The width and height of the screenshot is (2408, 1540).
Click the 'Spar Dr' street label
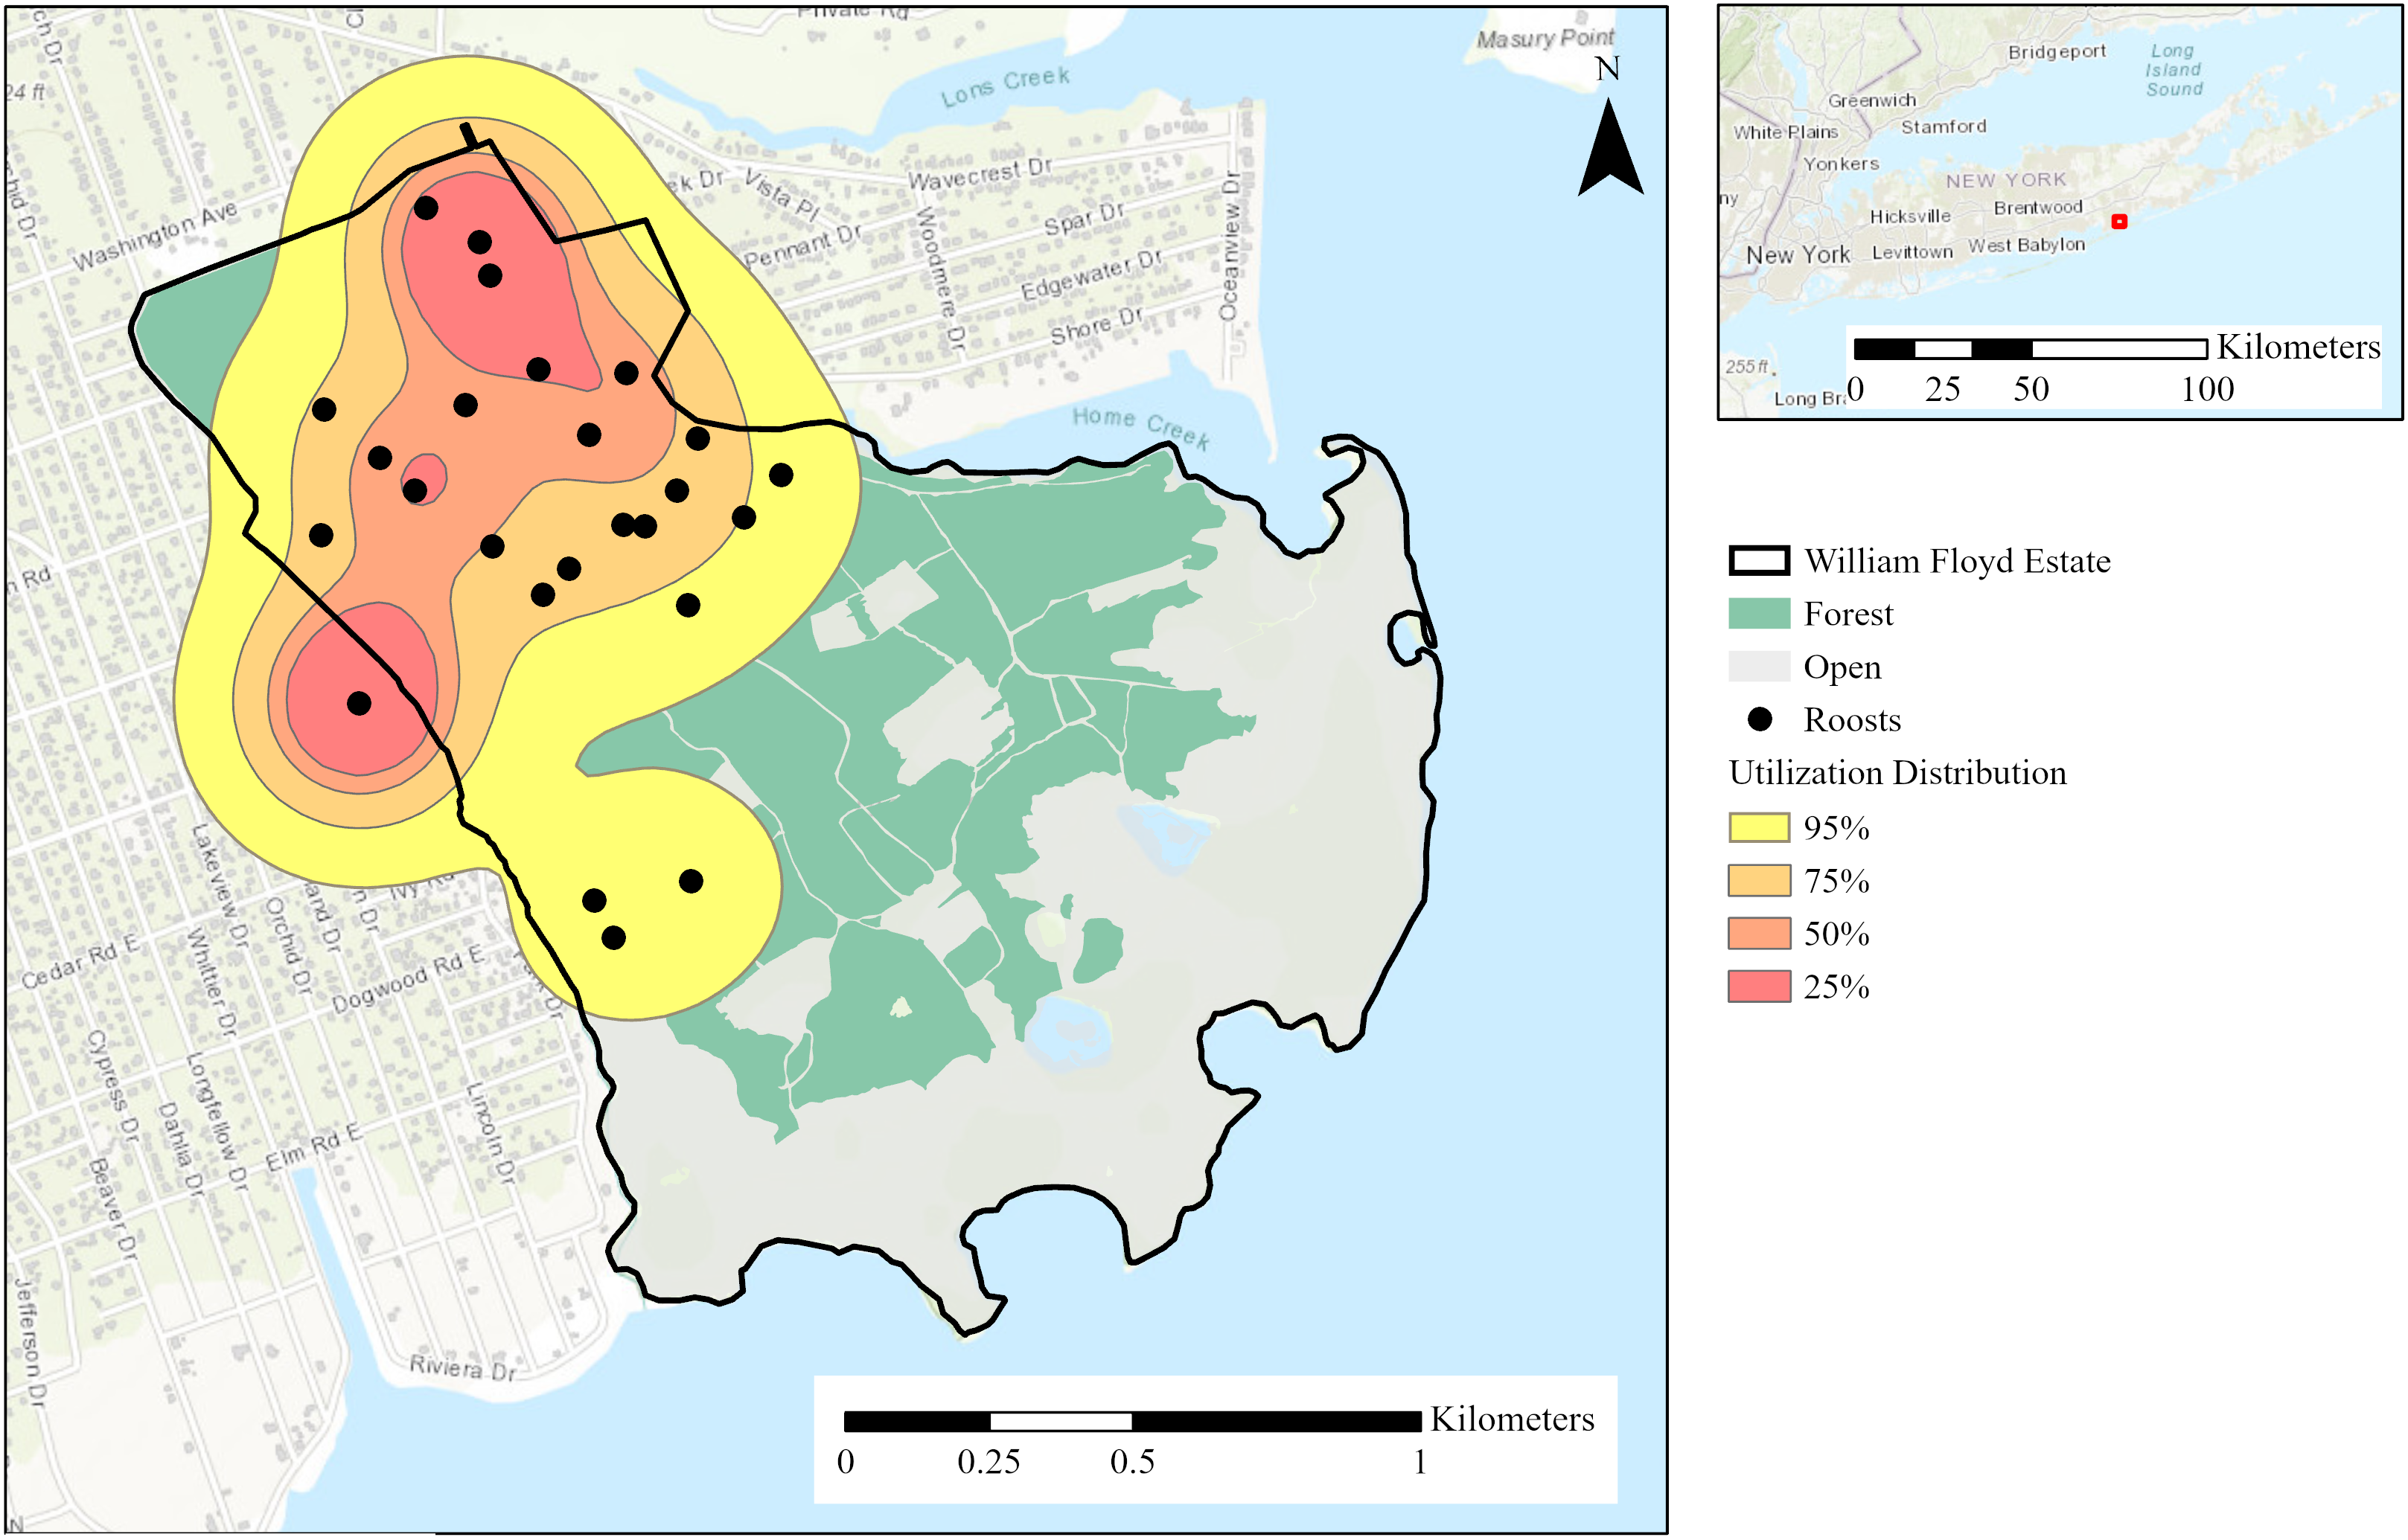click(1085, 219)
